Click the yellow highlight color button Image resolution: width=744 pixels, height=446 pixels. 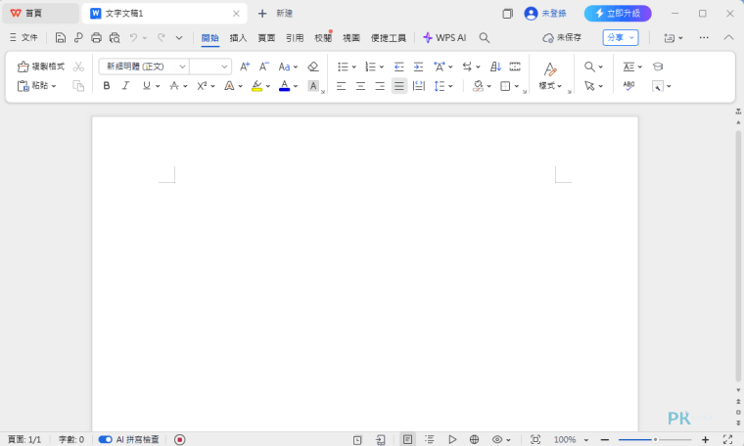coord(256,86)
